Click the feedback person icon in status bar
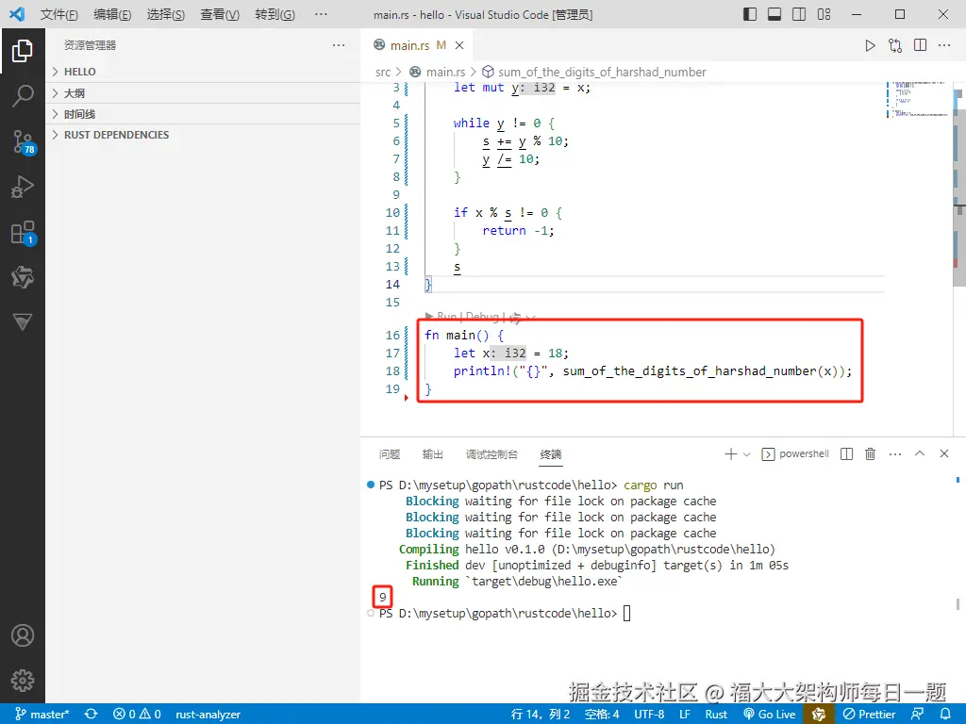The width and height of the screenshot is (966, 724). click(x=917, y=715)
